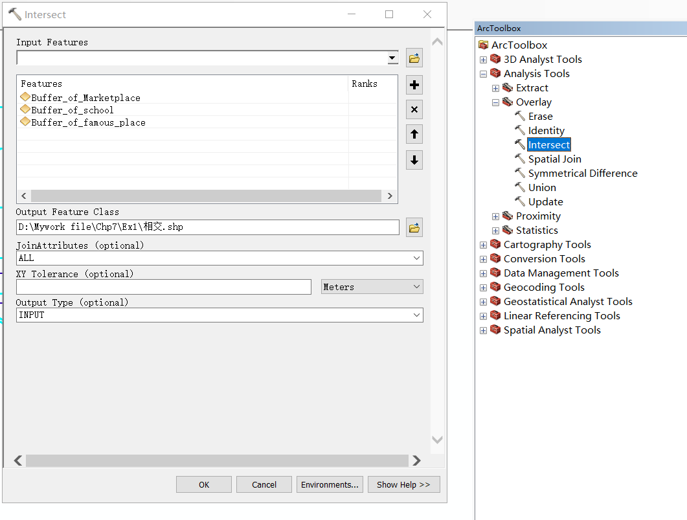Click the Statistics toolset icon
This screenshot has width=687, height=520.
pos(508,230)
